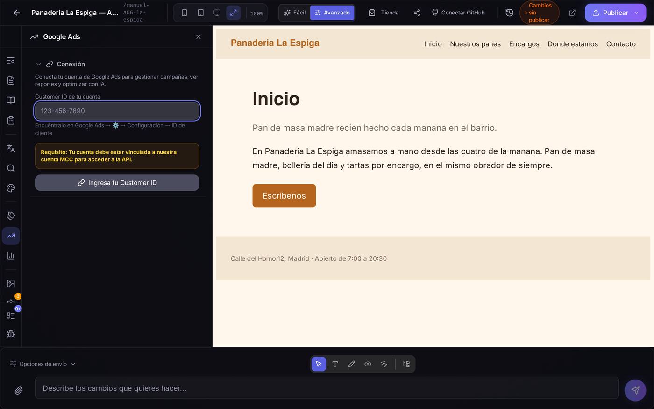Click the Escribenos button on the page
The width and height of the screenshot is (654, 409).
click(284, 196)
